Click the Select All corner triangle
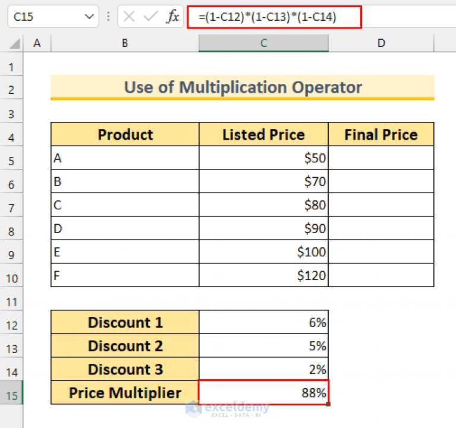 (x=14, y=43)
